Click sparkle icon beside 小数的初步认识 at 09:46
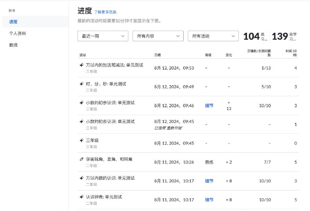 click(81, 103)
